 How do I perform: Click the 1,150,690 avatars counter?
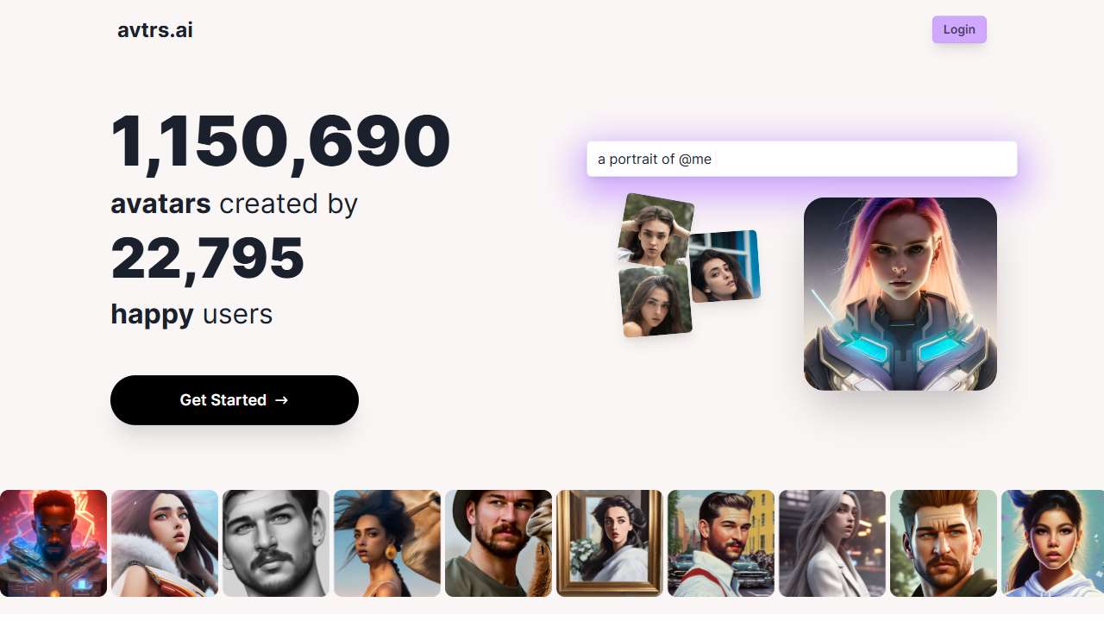tap(280, 141)
